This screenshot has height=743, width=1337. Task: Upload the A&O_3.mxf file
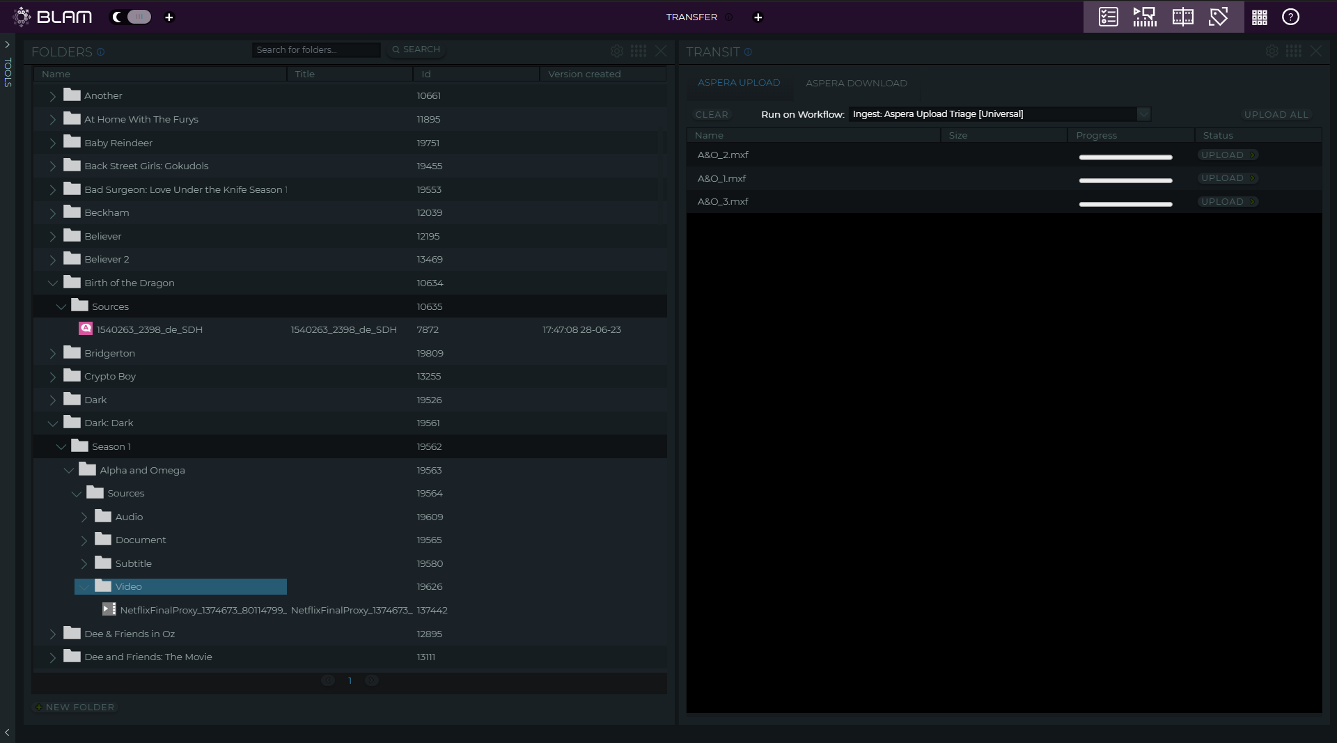pyautogui.click(x=1228, y=201)
